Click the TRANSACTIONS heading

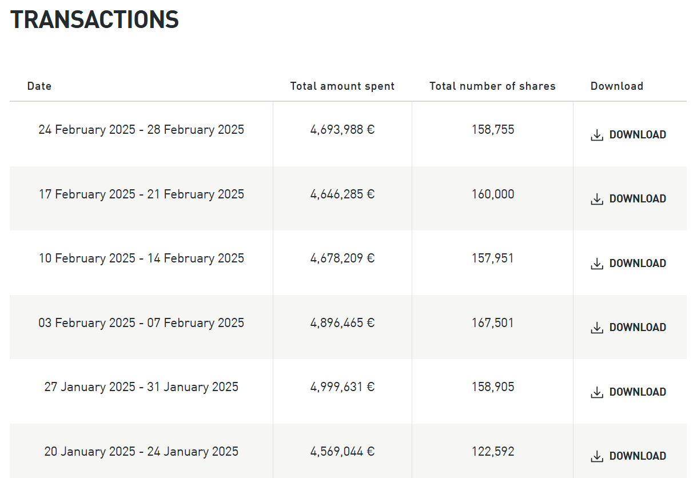[95, 20]
